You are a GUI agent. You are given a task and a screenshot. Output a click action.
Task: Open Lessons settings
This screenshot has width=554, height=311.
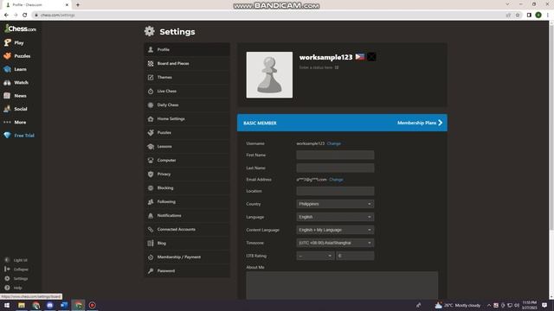pos(187,146)
